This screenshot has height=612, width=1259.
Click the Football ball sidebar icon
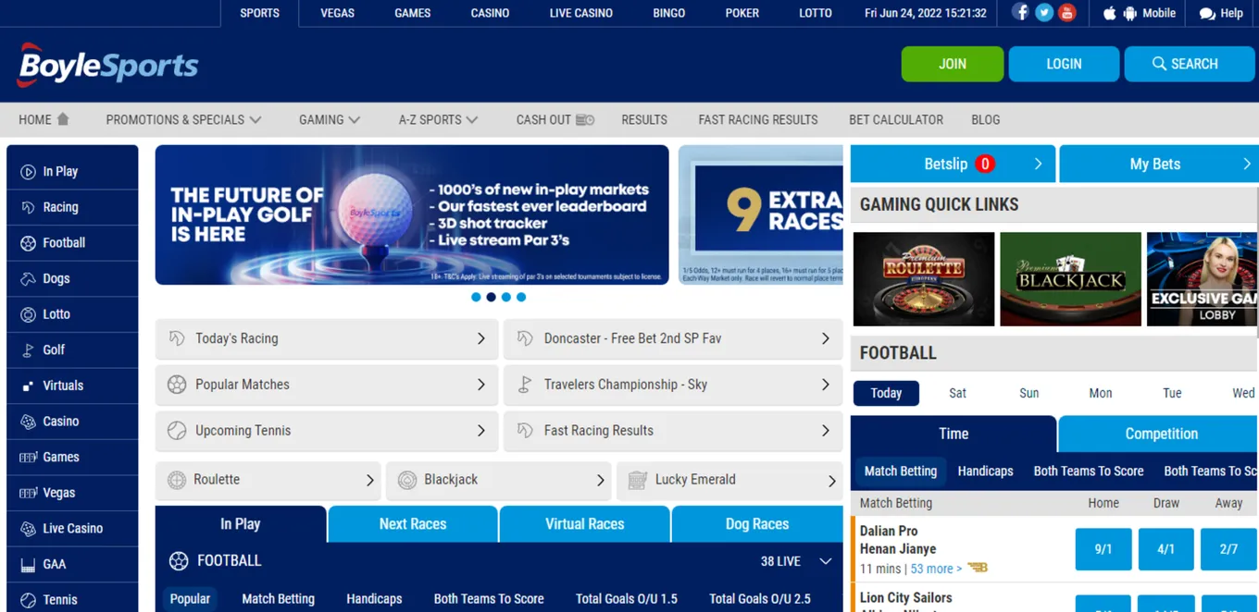click(28, 243)
